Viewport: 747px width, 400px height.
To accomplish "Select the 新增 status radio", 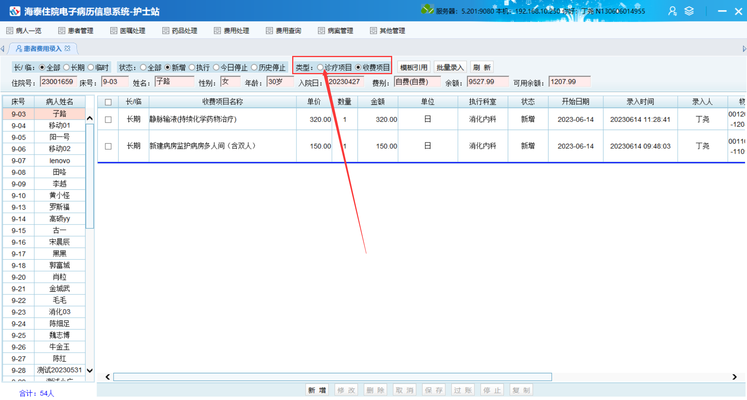I will point(168,68).
